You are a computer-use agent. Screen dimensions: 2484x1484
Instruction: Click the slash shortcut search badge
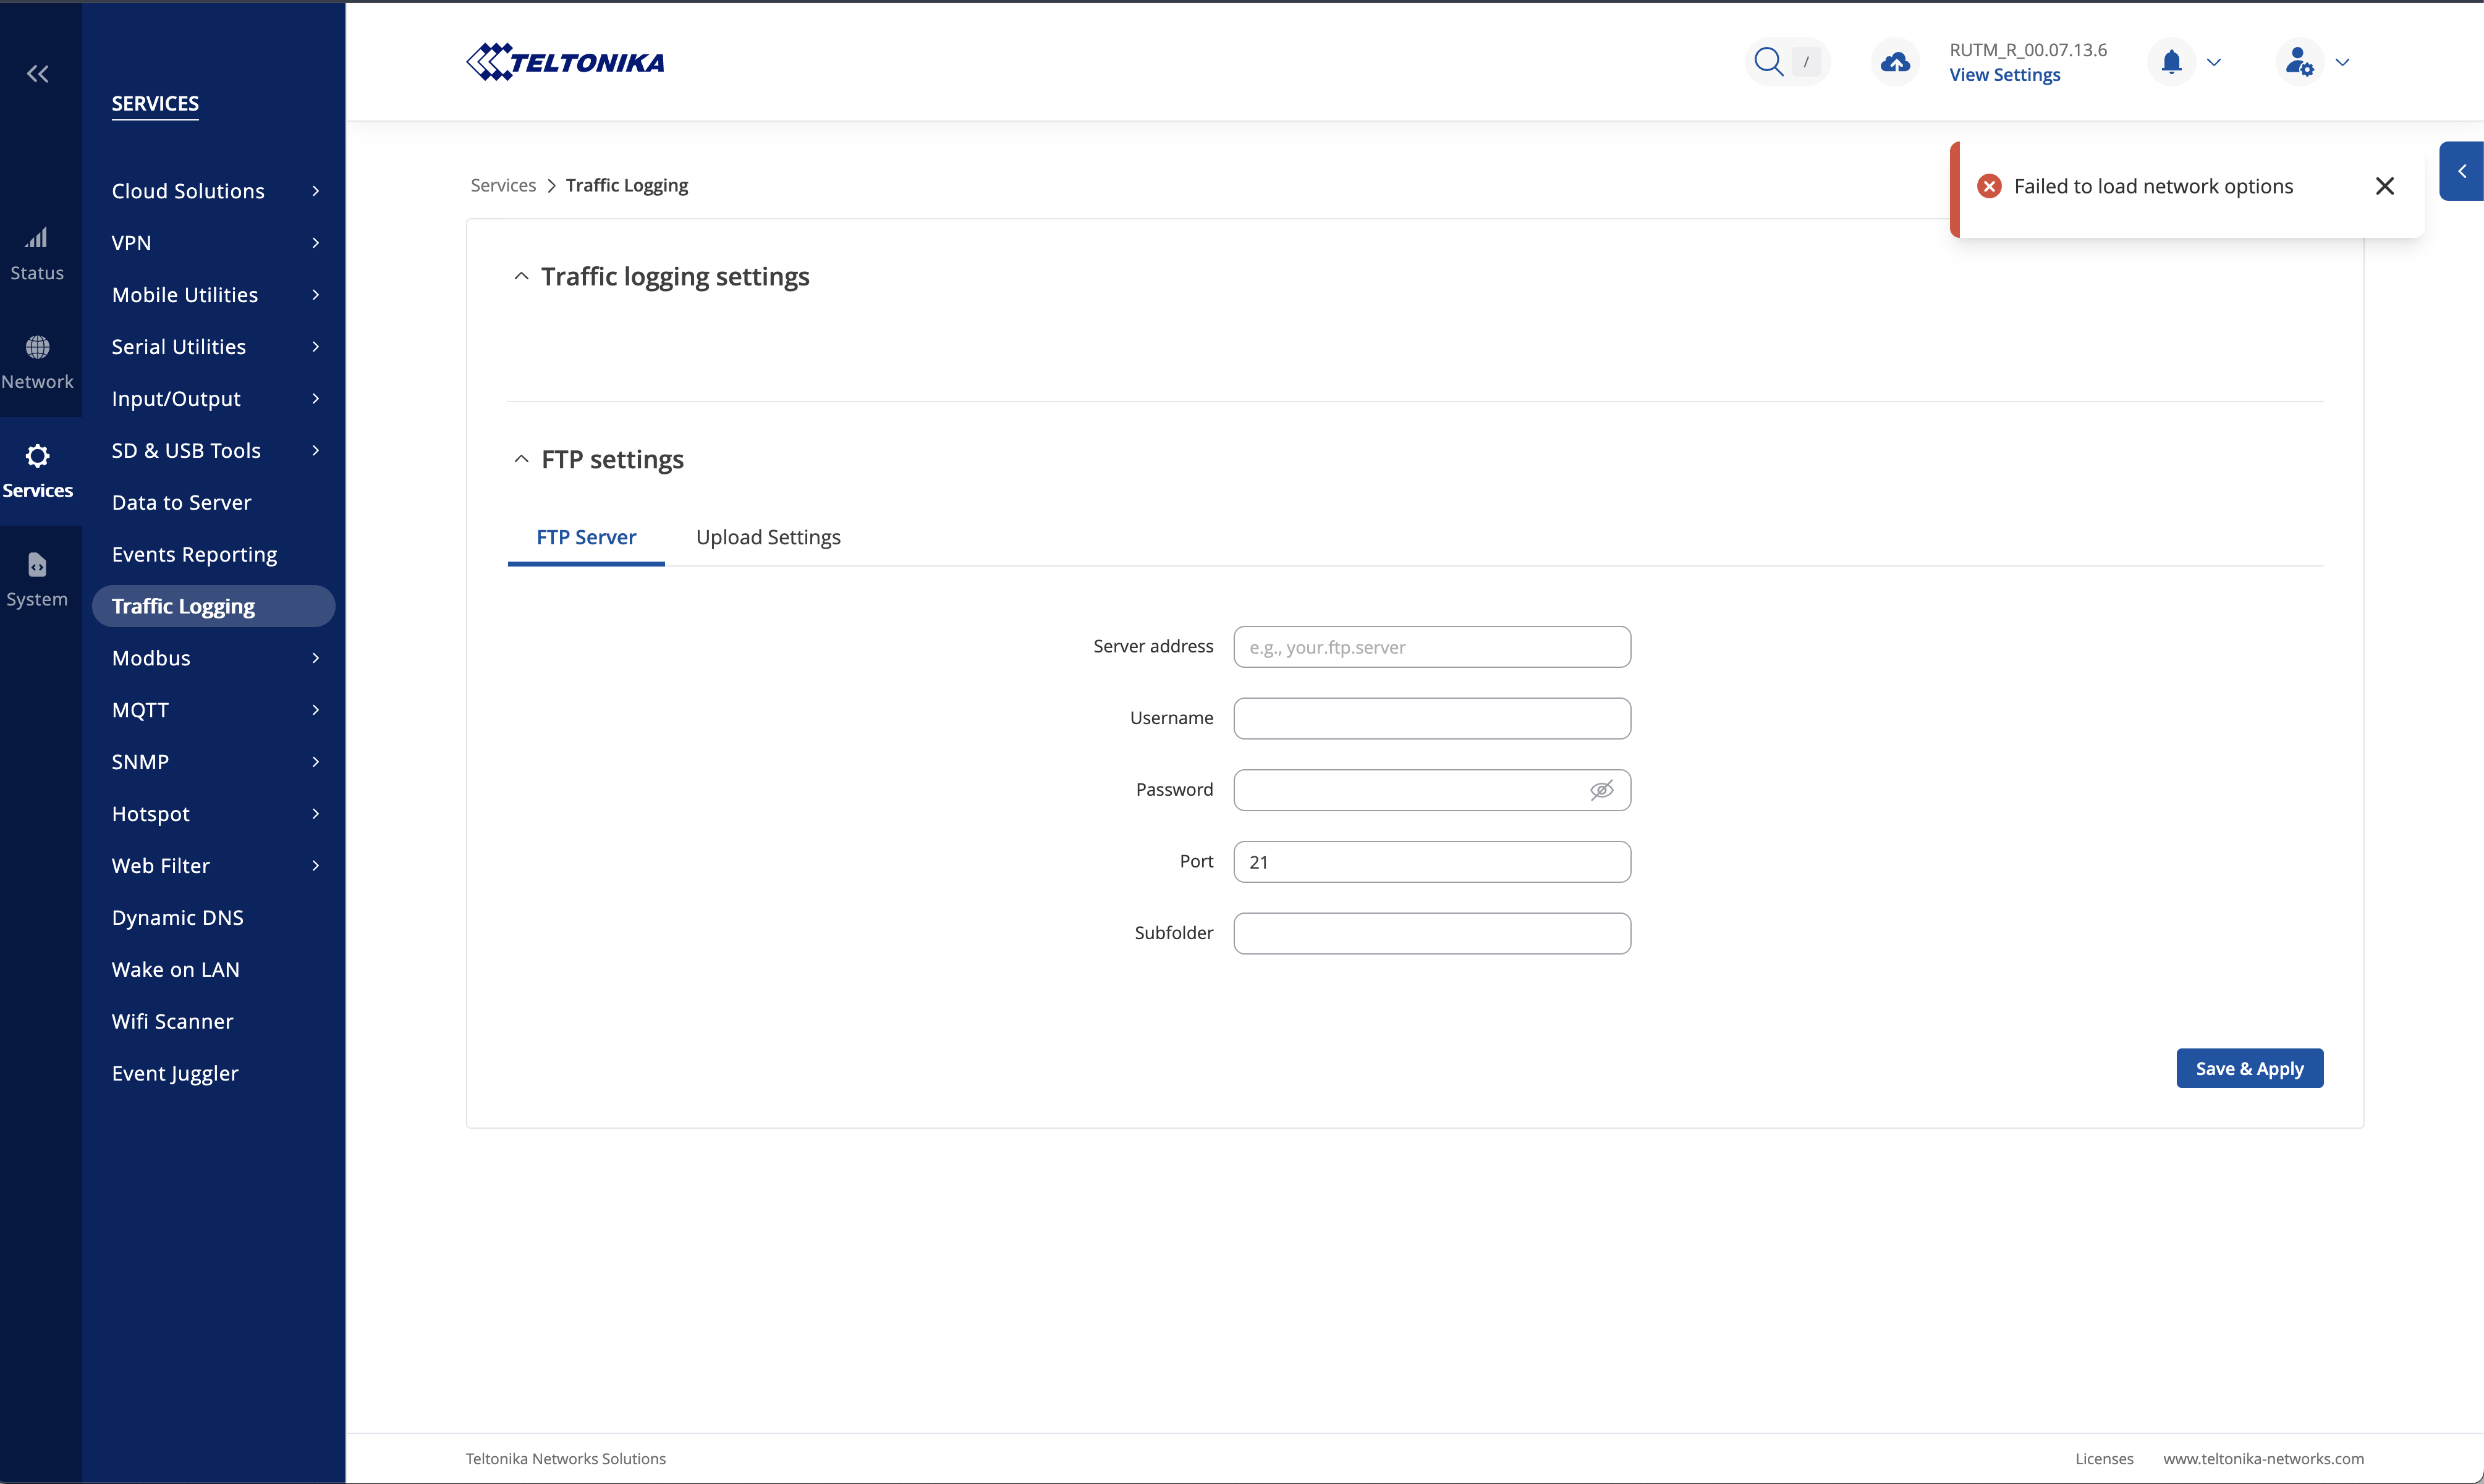coord(1806,62)
